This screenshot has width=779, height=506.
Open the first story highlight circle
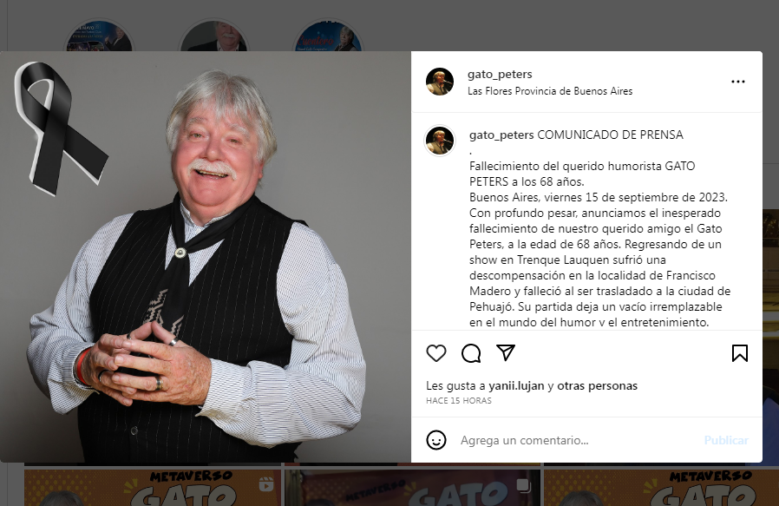point(100,36)
